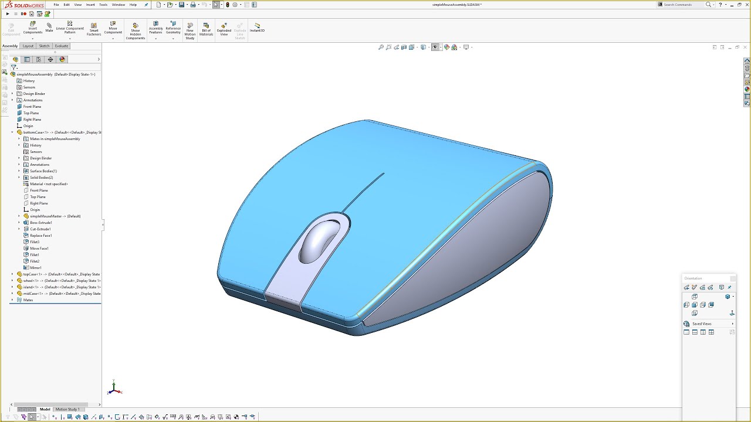Toggle the View Selector cube
This screenshot has height=422, width=751.
pyautogui.click(x=722, y=287)
